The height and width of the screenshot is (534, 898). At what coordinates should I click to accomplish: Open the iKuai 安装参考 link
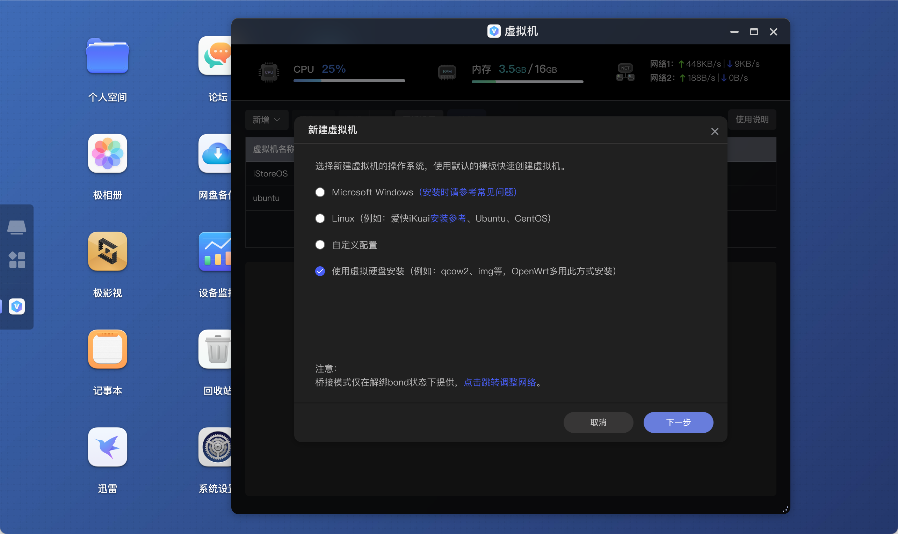coord(448,218)
